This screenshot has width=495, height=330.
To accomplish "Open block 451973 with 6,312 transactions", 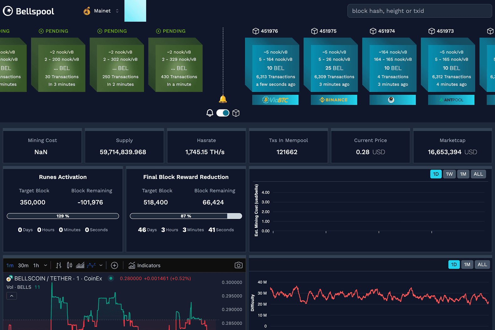I will pos(448,65).
